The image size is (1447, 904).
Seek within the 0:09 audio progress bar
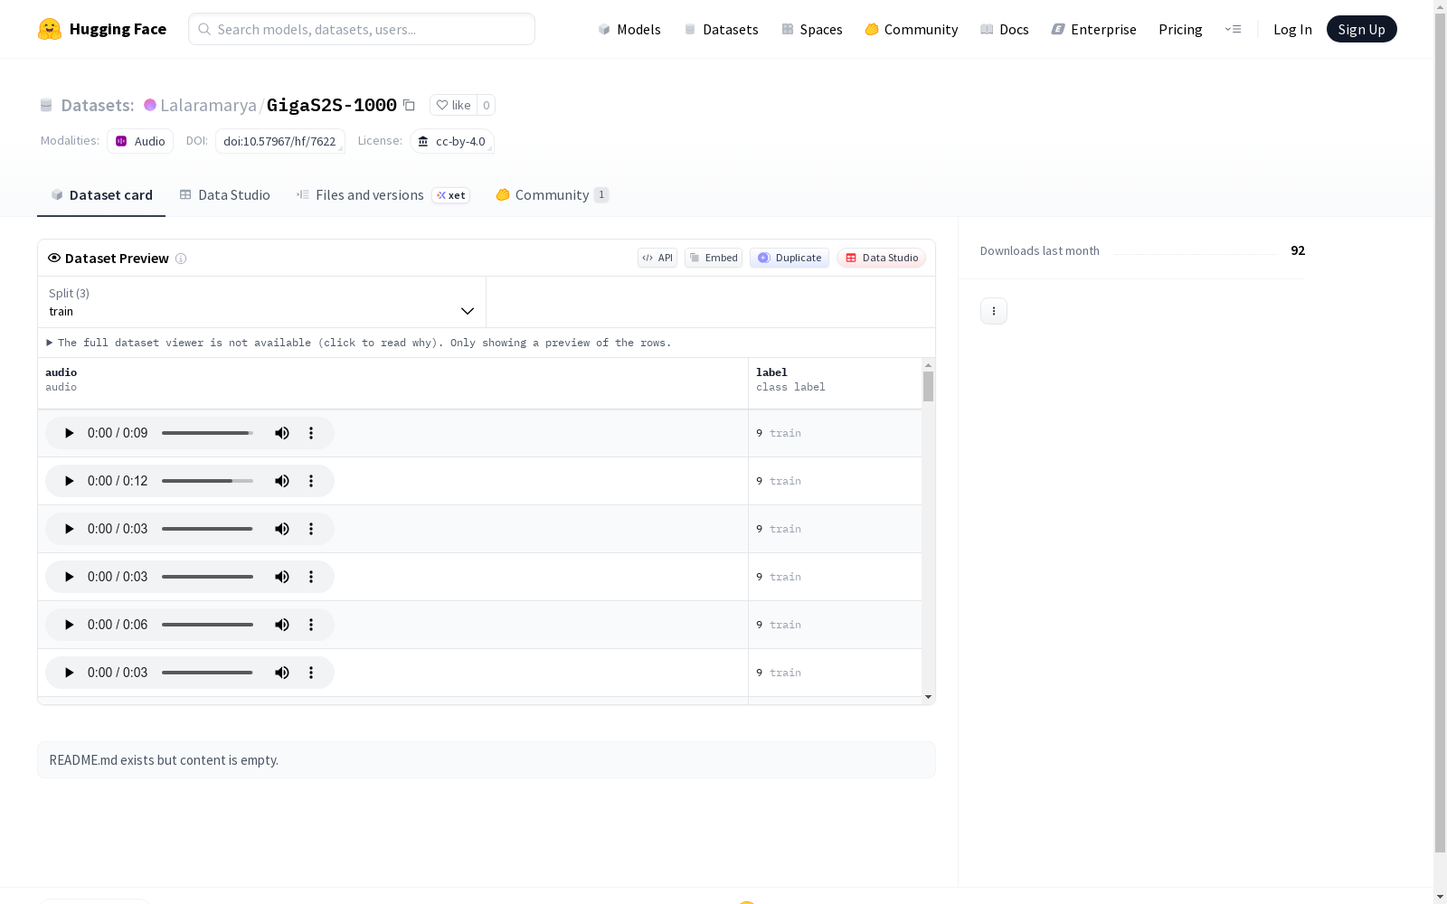(207, 433)
